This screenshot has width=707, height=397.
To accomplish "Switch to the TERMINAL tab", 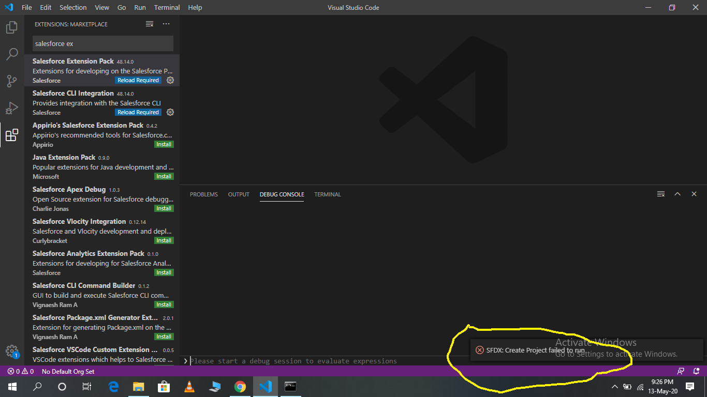I will click(x=327, y=194).
